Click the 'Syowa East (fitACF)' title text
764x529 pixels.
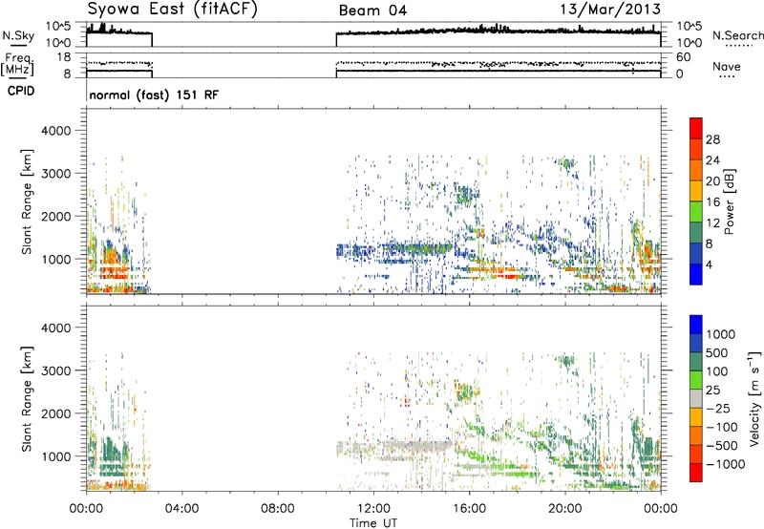172,10
